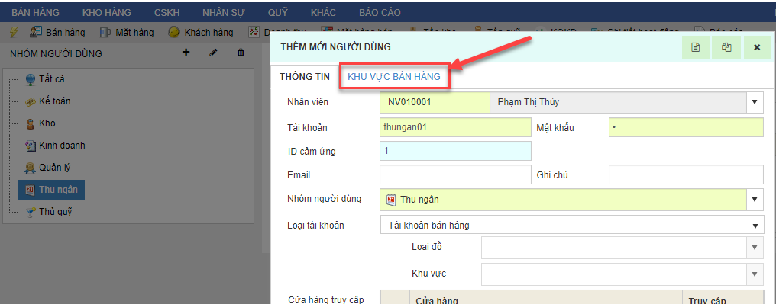Add a new user group with plus icon
776x304 pixels.
coord(186,53)
